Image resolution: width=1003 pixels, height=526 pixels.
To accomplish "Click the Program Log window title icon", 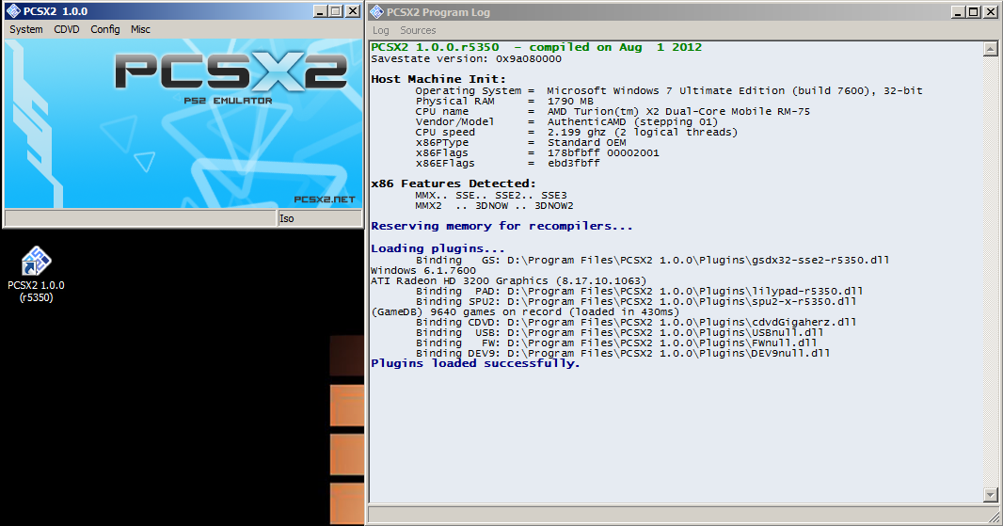I will pos(376,12).
